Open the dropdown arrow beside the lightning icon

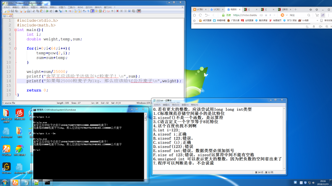tap(274, 15)
